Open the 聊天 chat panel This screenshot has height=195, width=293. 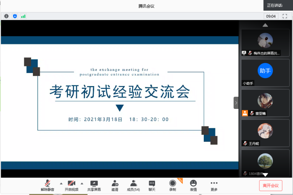[x=152, y=186]
